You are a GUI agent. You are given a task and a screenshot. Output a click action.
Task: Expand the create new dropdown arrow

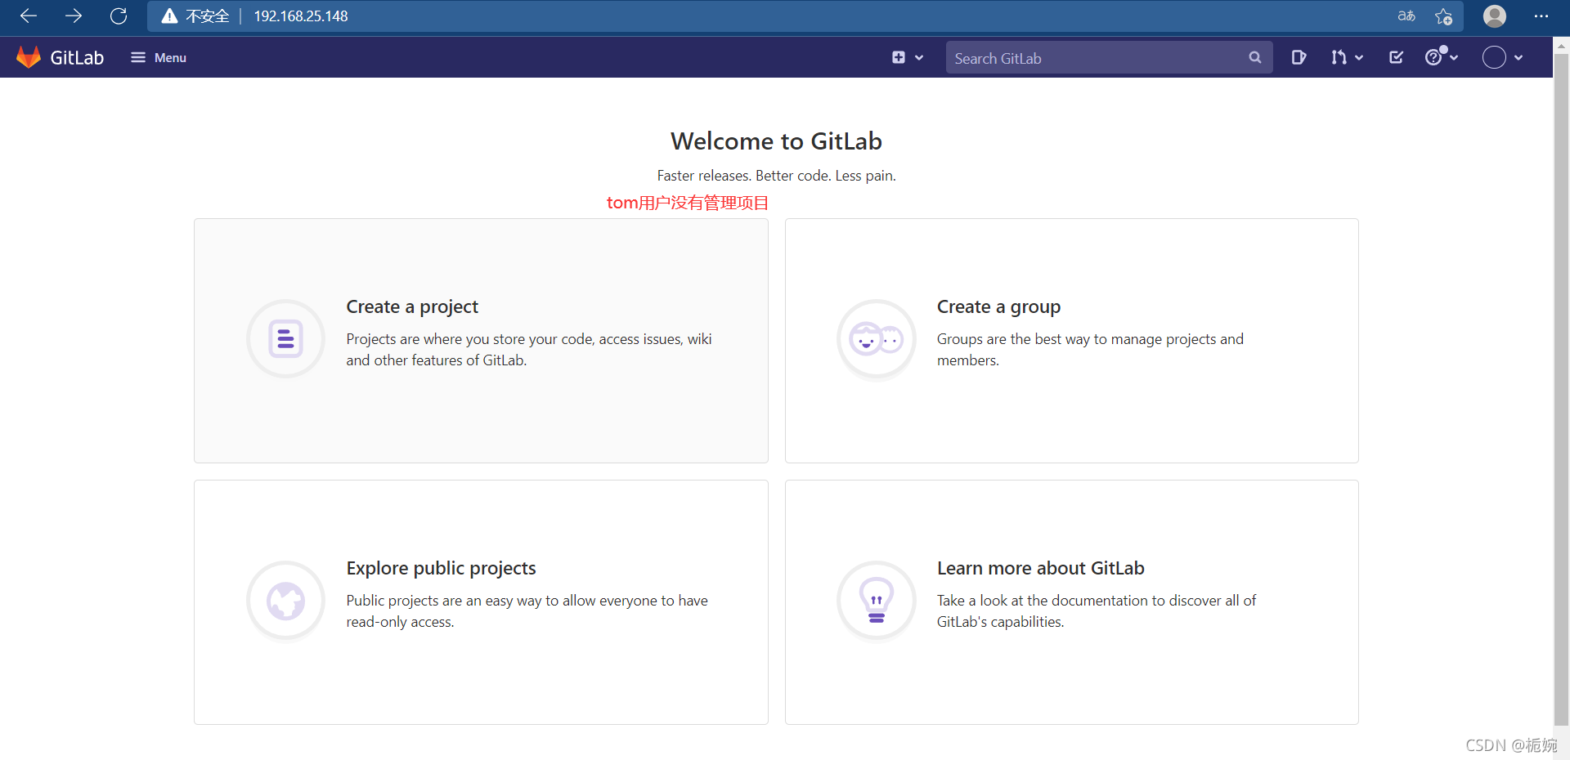pos(919,58)
